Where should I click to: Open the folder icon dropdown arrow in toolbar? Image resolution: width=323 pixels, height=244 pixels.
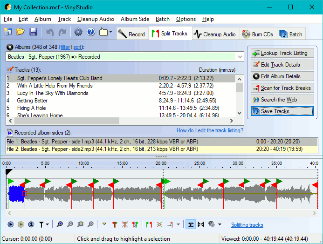click(110, 33)
